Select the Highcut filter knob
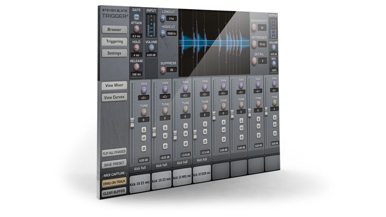 click(163, 33)
